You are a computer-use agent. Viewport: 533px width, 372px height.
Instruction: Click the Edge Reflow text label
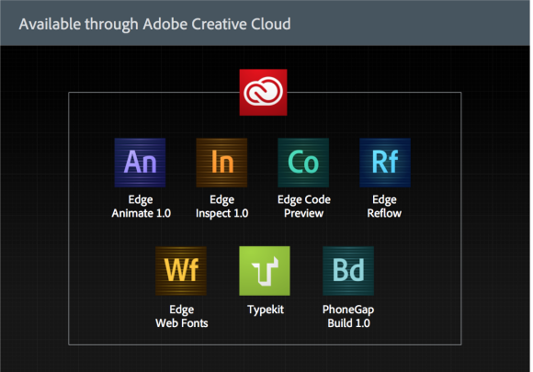[384, 207]
